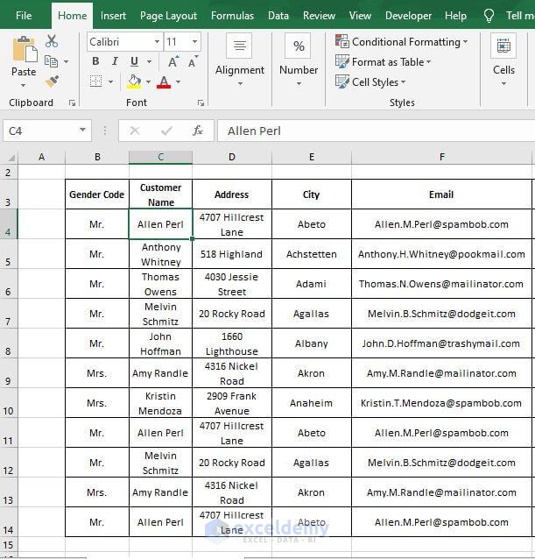Open Cell Styles menu
Image resolution: width=535 pixels, height=559 pixels.
click(x=370, y=82)
